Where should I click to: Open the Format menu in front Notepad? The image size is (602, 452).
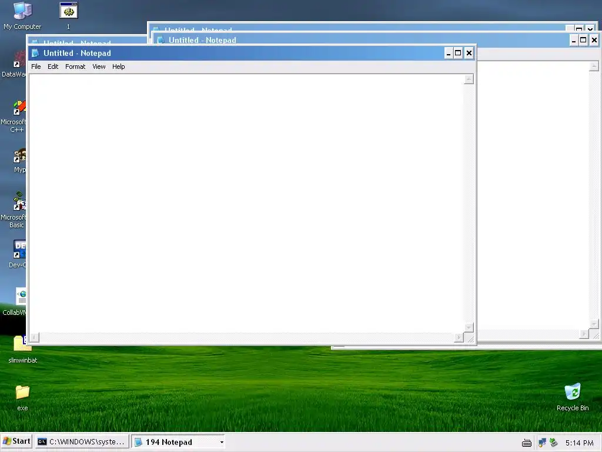[x=75, y=67]
